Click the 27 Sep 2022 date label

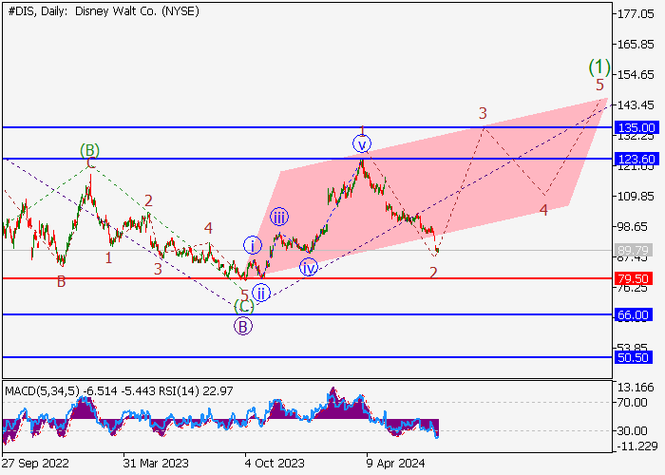[36, 464]
